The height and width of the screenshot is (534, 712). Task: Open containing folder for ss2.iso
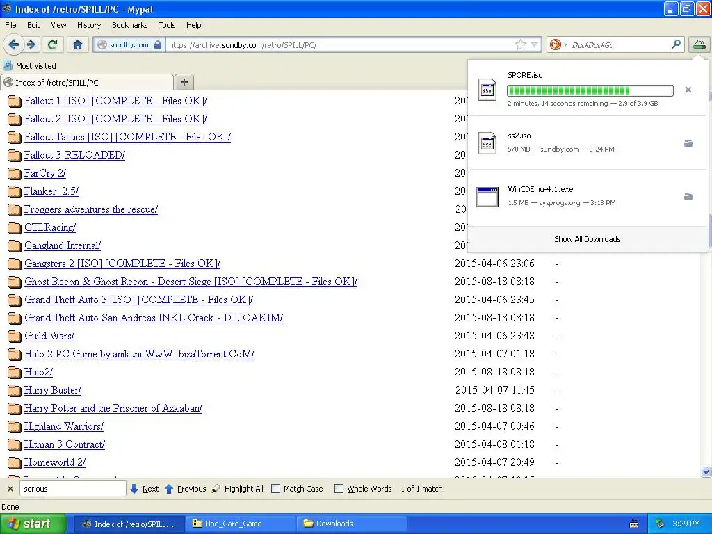pos(688,143)
